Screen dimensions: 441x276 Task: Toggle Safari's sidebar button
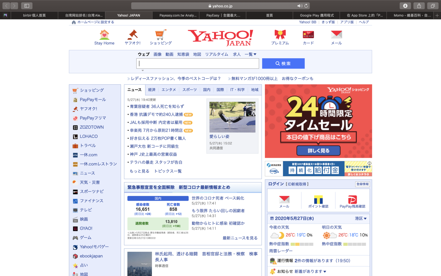27,6
